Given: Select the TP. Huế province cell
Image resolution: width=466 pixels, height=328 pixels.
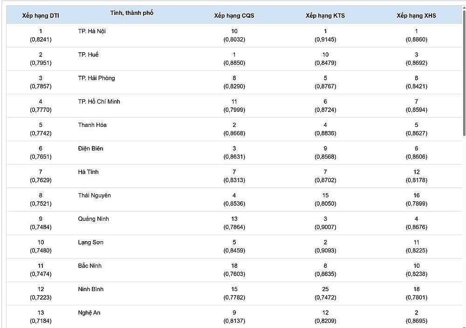Looking at the screenshot, I should point(88,55).
